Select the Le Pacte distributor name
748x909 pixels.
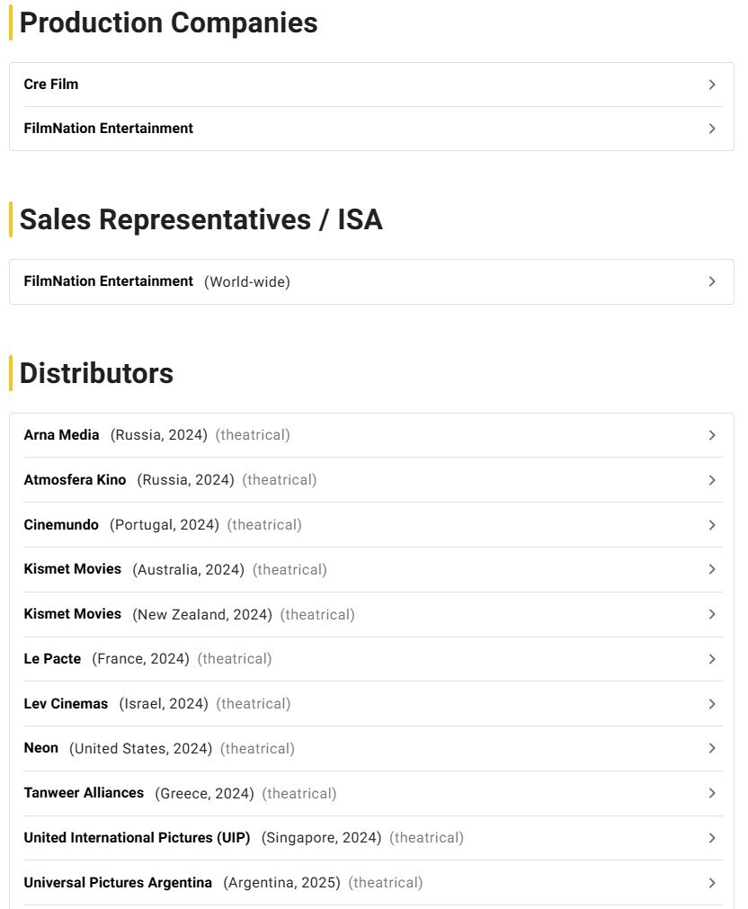click(x=52, y=659)
